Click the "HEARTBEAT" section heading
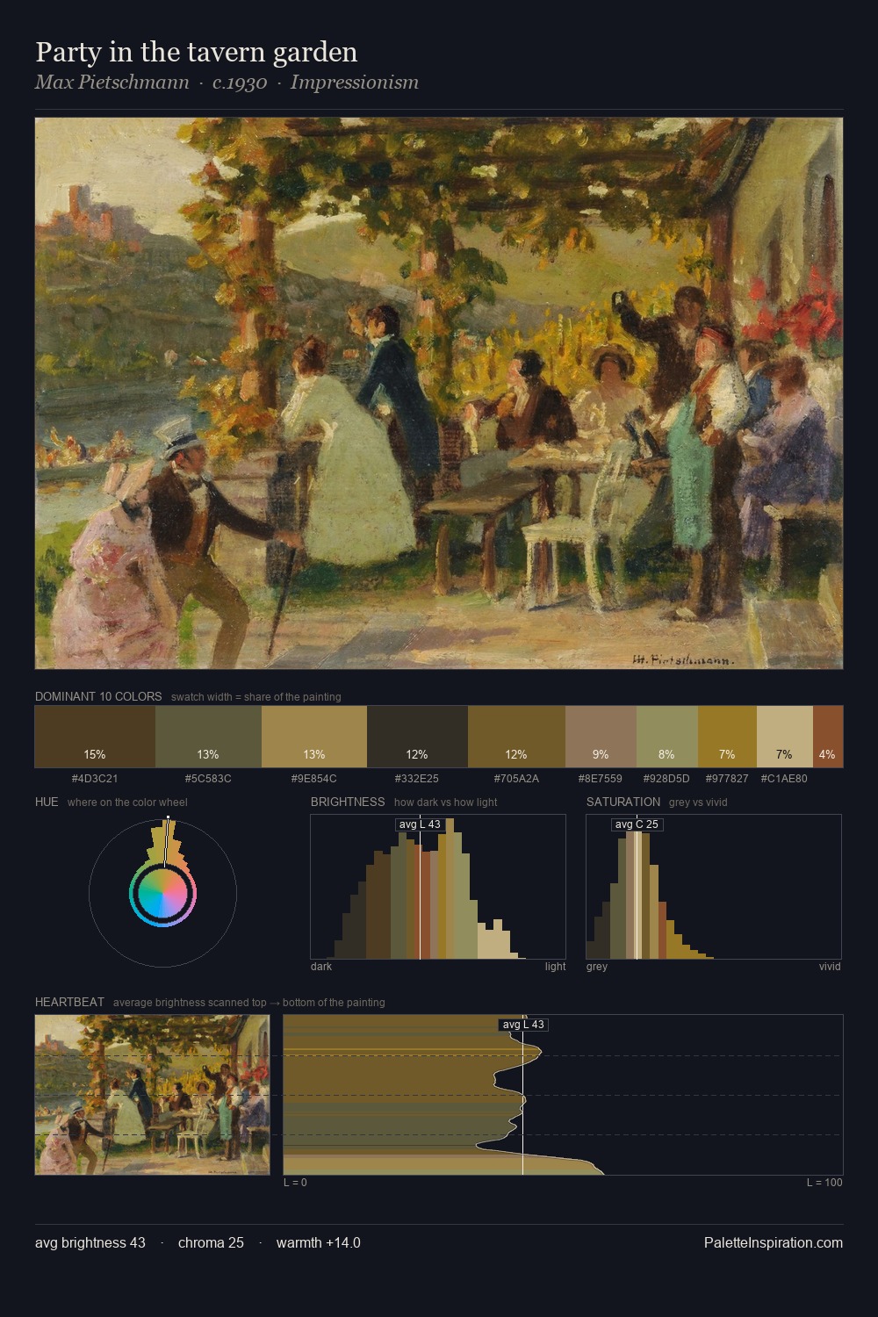The image size is (878, 1317). click(69, 1002)
